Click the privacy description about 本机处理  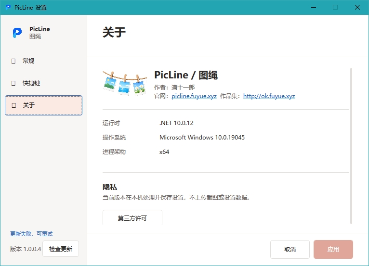176,198
